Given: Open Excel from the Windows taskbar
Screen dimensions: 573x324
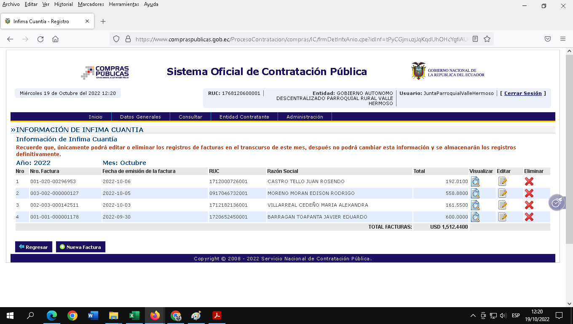Looking at the screenshot, I should (134, 316).
